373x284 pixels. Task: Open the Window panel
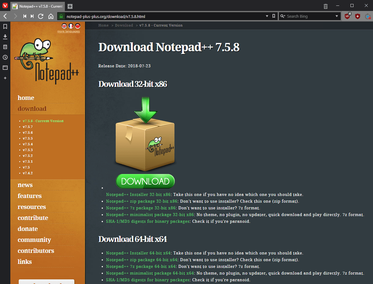(x=5, y=68)
